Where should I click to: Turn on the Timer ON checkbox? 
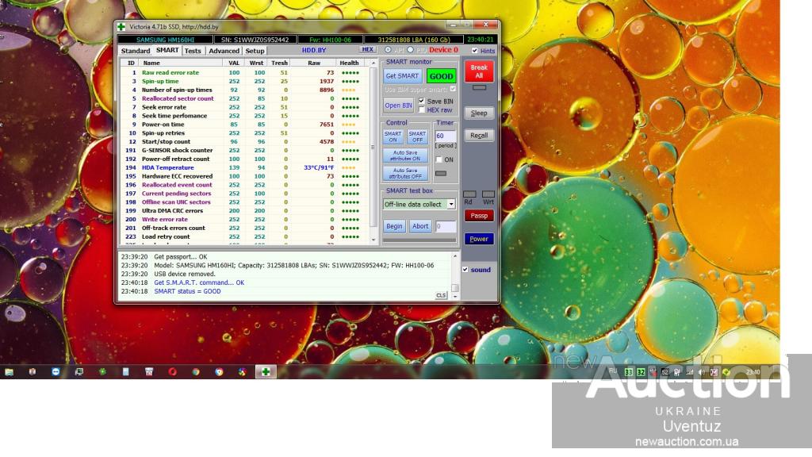[439, 159]
